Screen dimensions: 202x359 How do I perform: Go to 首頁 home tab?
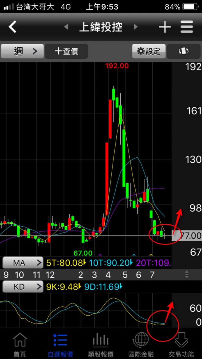tap(20, 345)
